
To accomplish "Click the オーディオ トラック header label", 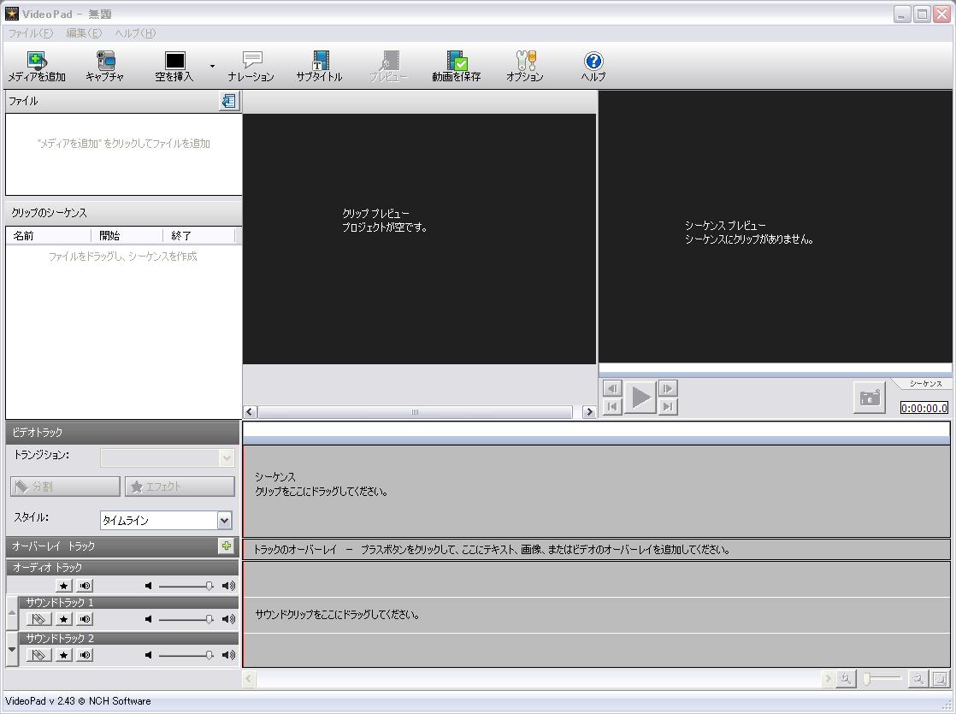I will pos(47,567).
